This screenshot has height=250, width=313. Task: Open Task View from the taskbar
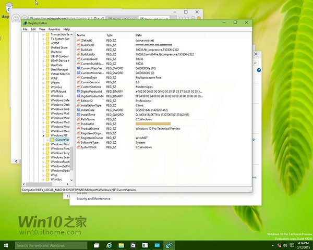pyautogui.click(x=97, y=245)
